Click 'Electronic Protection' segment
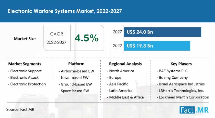Viewport: 215px width, 118px height. point(28,84)
